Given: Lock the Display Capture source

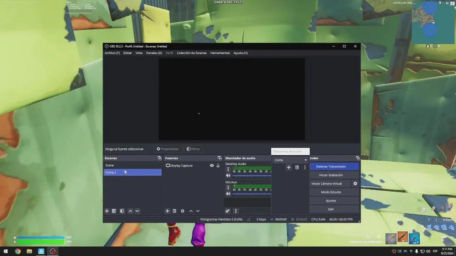Looking at the screenshot, I should coord(218,165).
